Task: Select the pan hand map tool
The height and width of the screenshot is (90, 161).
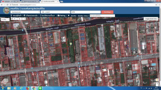Action: click(x=12, y=19)
